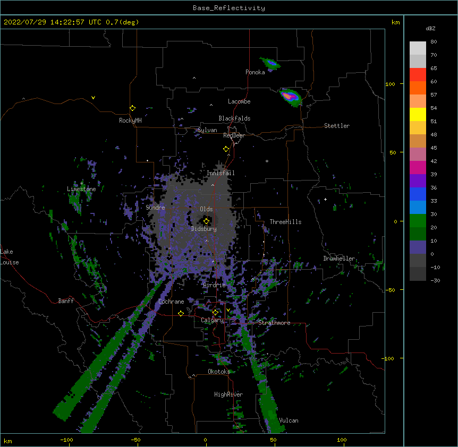Click the HighRiver label
458x447 pixels.
pos(228,394)
